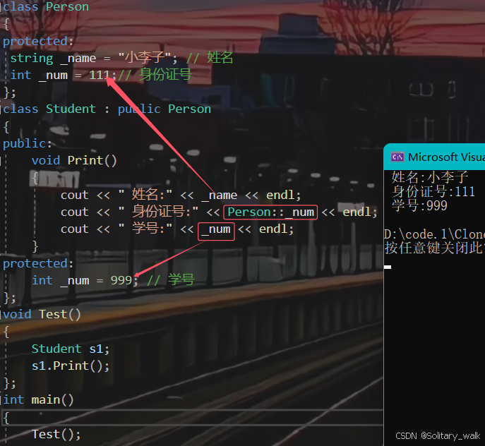Click the 'void Print()' method definition
This screenshot has height=446, width=485.
tap(74, 160)
